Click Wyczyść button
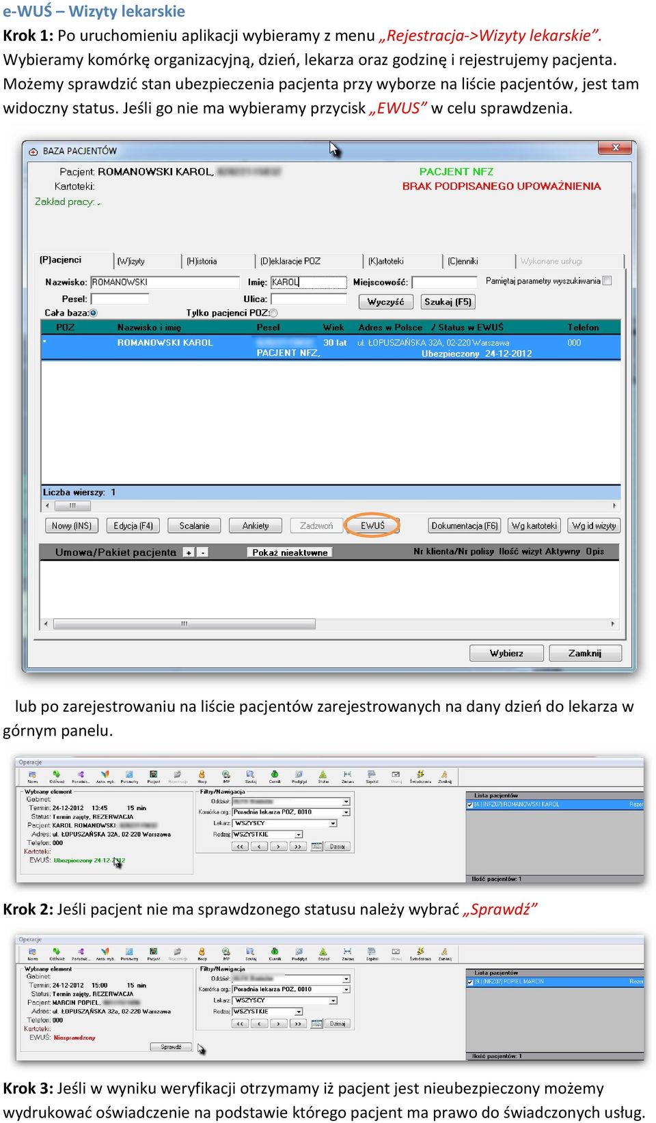 (385, 301)
